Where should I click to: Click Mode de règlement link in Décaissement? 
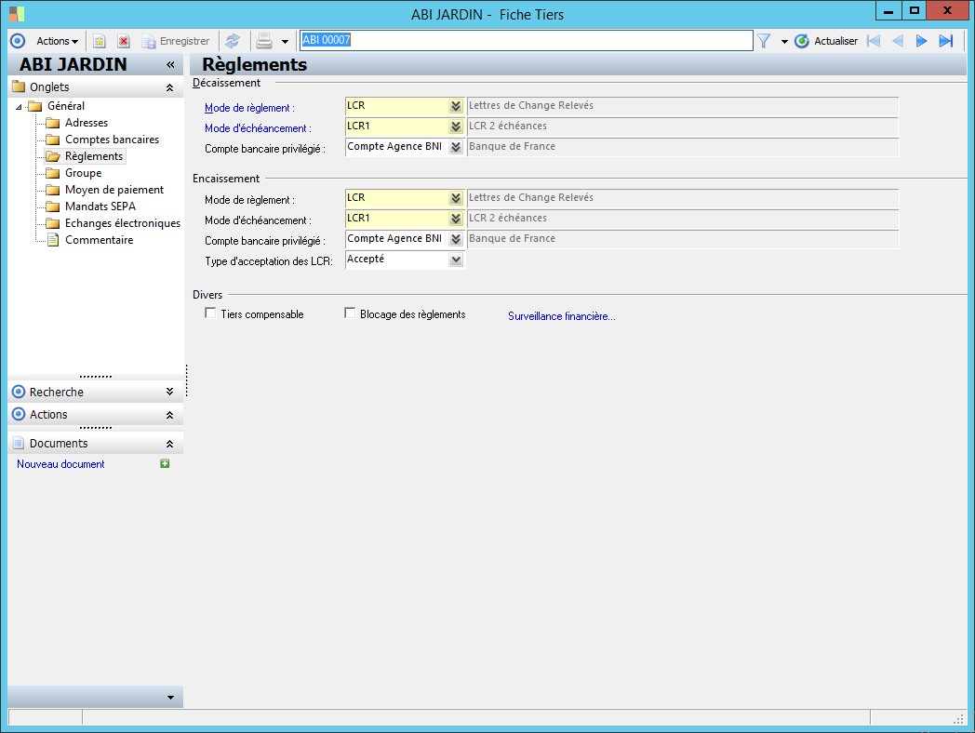[249, 108]
